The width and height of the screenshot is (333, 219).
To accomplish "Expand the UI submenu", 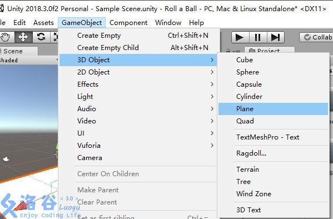I will click(138, 133).
